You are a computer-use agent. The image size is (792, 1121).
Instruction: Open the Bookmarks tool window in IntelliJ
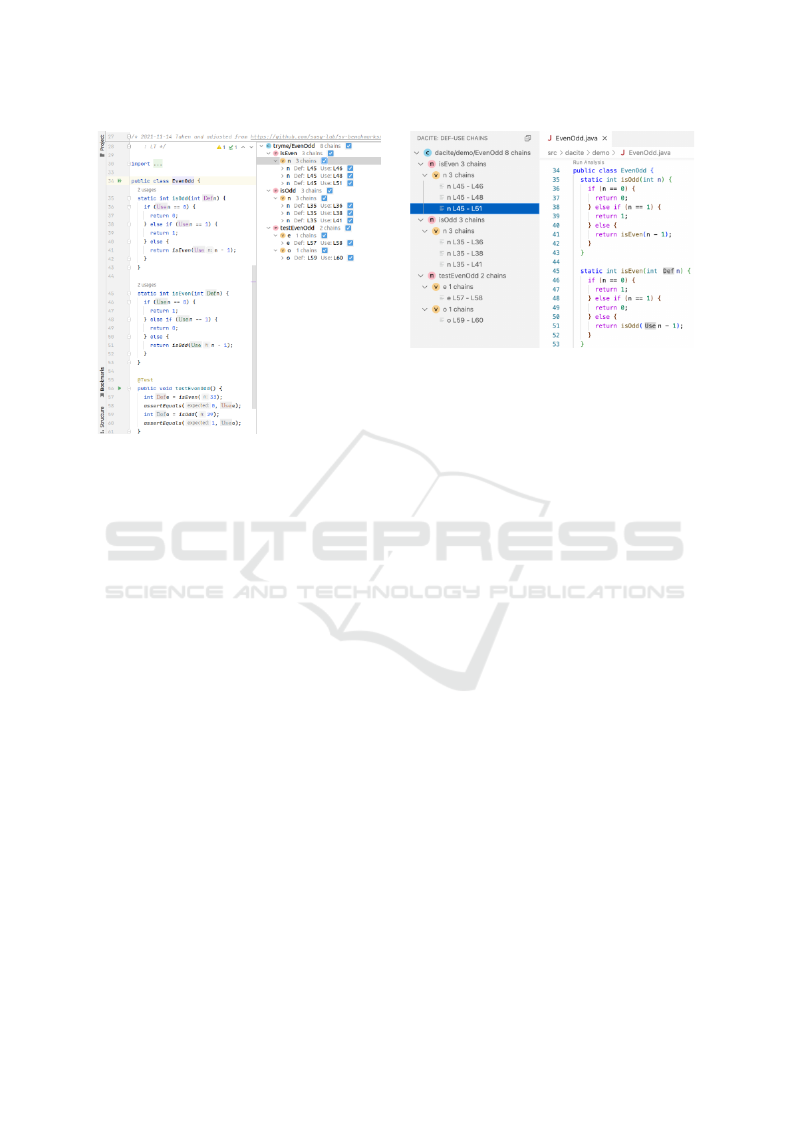[x=102, y=382]
